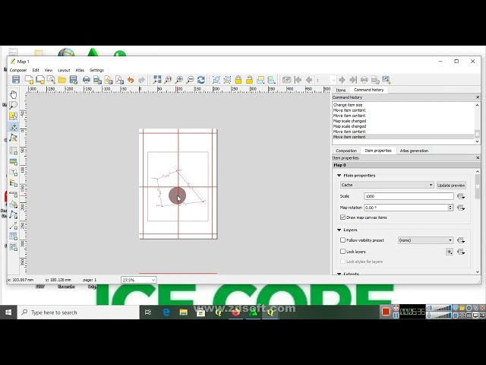This screenshot has height=365, width=486.
Task: Select the Pan composer tool
Action: 14,94
